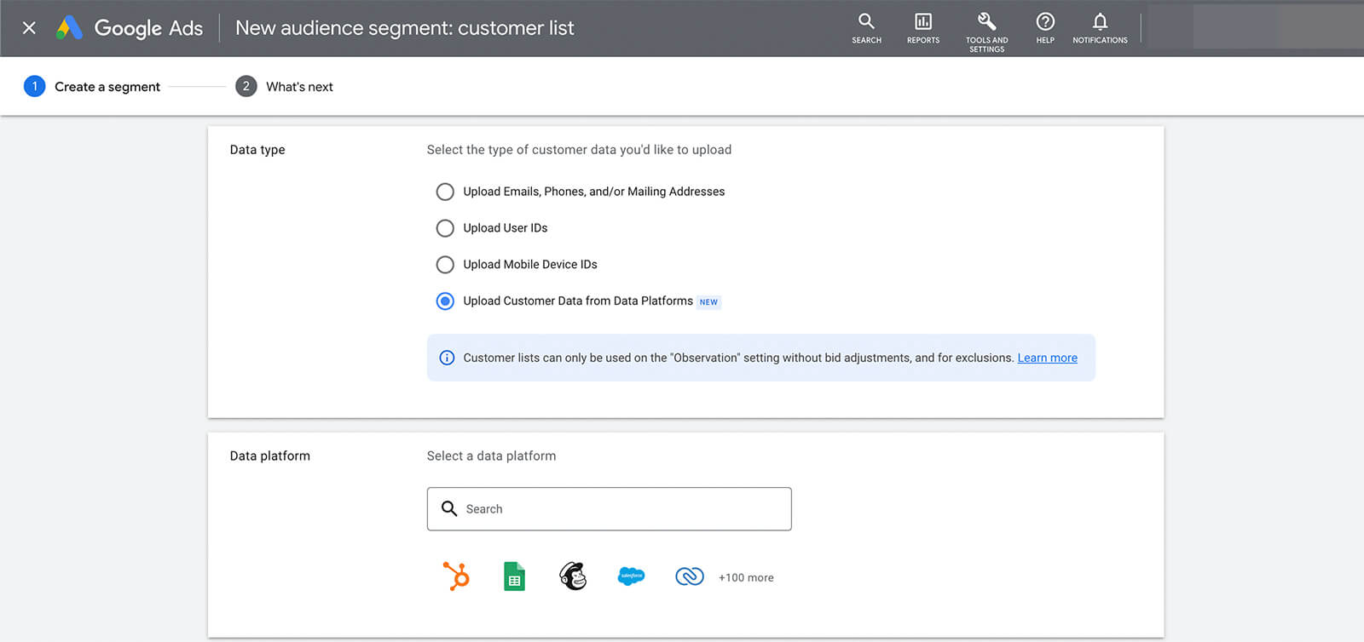Open the Help icon
1364x642 pixels.
[1045, 28]
